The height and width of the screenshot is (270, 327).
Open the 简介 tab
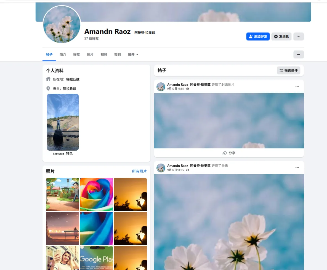tap(63, 54)
